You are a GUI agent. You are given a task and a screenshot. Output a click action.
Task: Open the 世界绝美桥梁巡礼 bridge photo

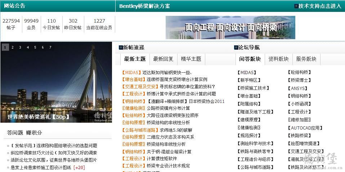pos(56,82)
